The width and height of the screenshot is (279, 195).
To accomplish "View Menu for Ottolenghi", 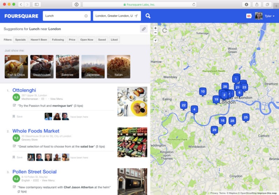I will 56,99.
